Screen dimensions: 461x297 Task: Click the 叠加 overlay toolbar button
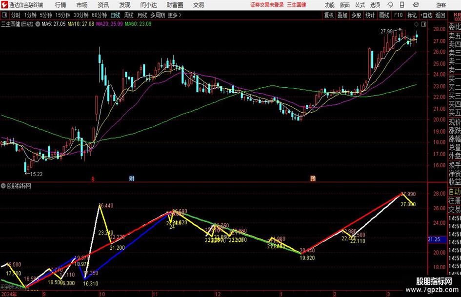[342, 15]
